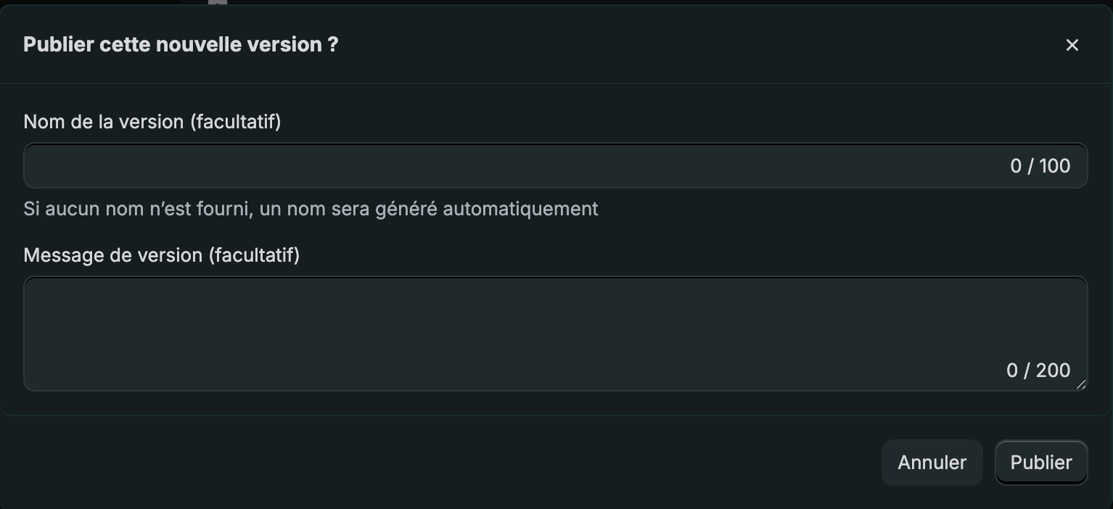Click the Publier button
This screenshot has height=509, width=1113.
pyautogui.click(x=1040, y=463)
